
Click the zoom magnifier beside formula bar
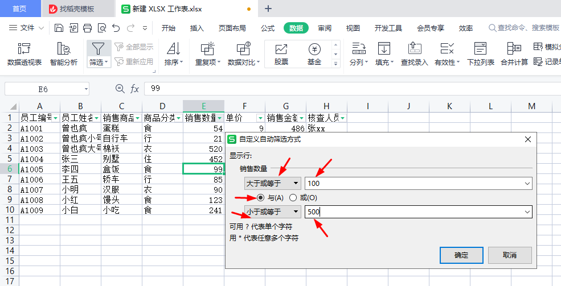pos(120,89)
